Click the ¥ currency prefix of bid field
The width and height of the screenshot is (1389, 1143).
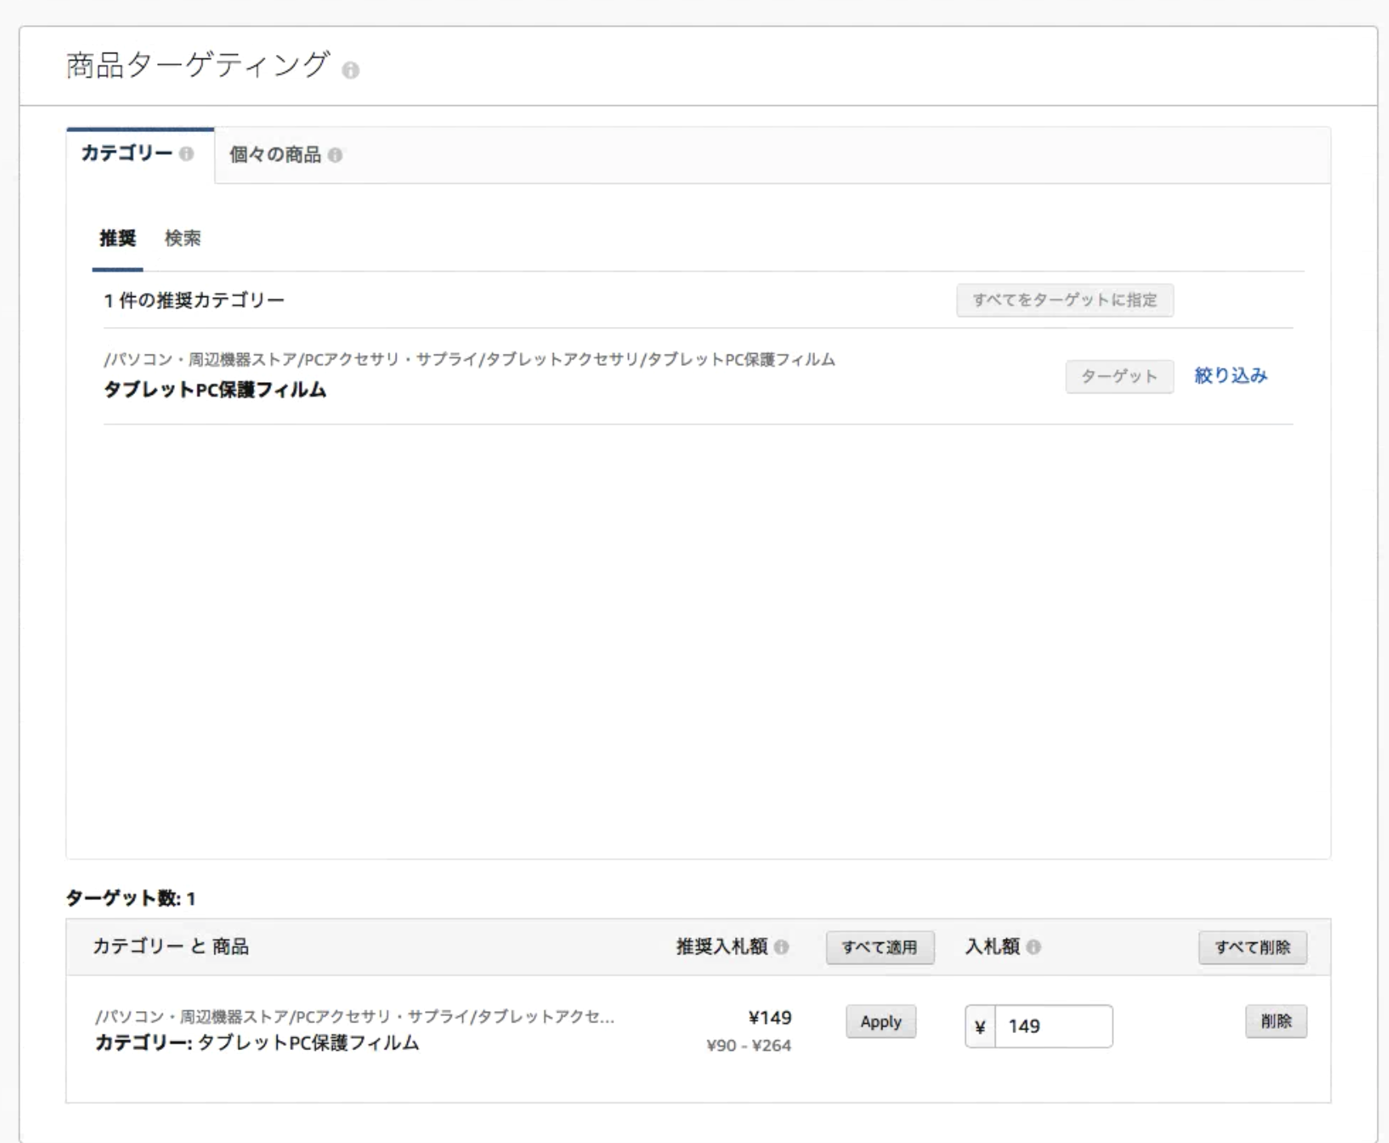[980, 1026]
